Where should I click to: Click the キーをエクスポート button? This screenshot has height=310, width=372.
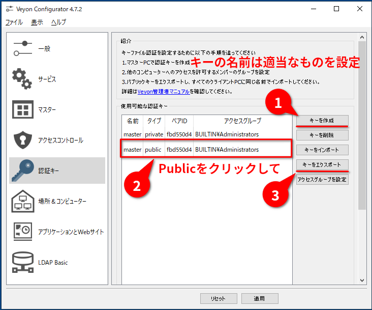click(x=322, y=164)
